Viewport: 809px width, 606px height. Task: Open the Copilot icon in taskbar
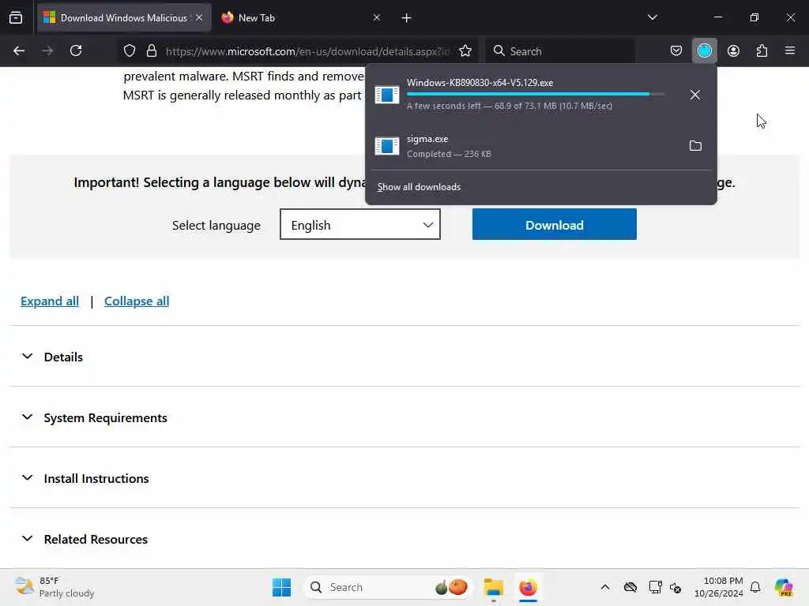[x=784, y=587]
